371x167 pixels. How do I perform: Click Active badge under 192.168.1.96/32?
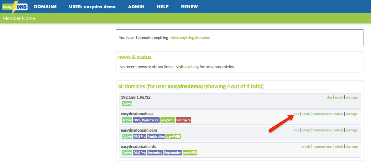[x=127, y=104]
